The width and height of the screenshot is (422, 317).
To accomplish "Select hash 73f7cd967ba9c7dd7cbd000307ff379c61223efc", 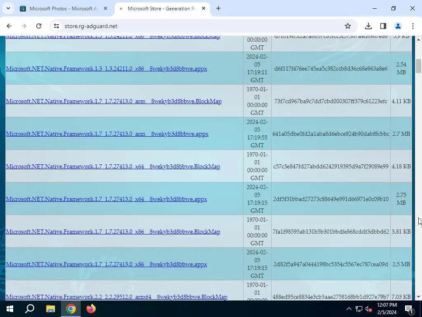I will point(331,101).
